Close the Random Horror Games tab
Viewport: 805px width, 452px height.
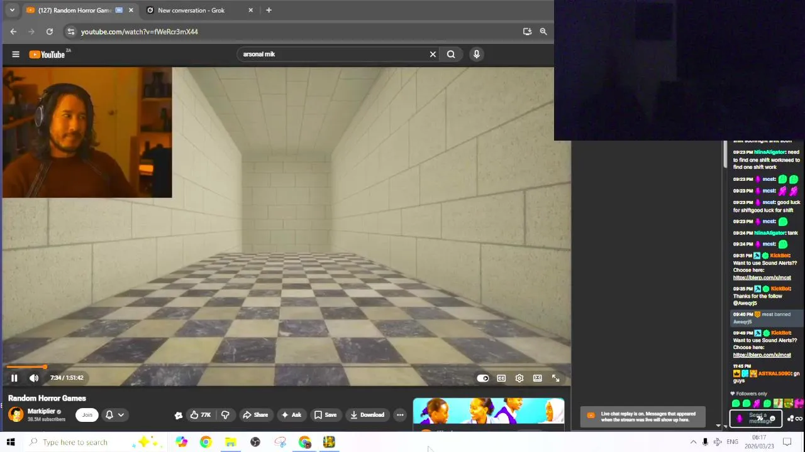(x=131, y=10)
